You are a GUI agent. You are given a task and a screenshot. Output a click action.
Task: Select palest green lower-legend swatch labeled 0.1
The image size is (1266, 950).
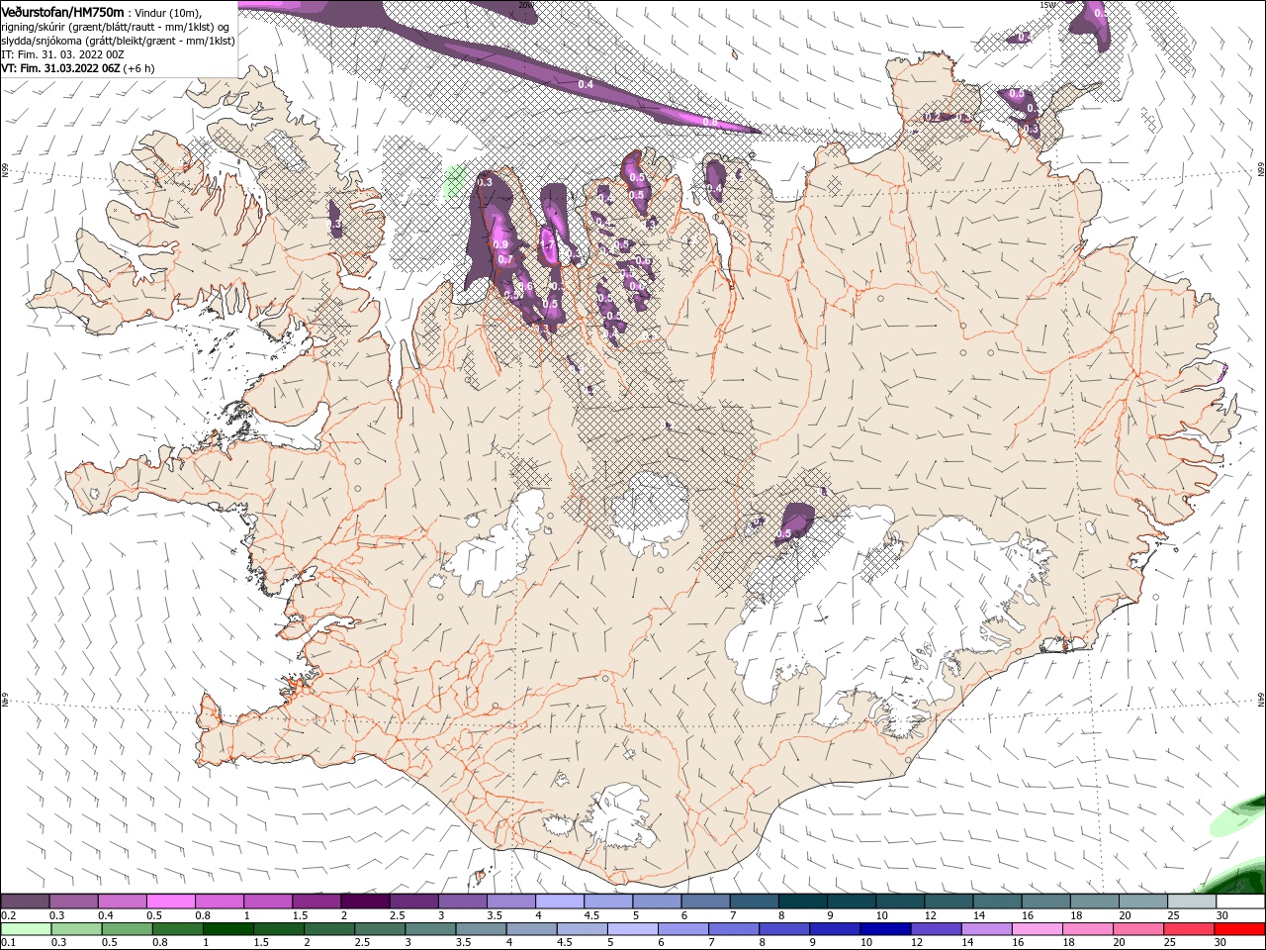[x=27, y=929]
